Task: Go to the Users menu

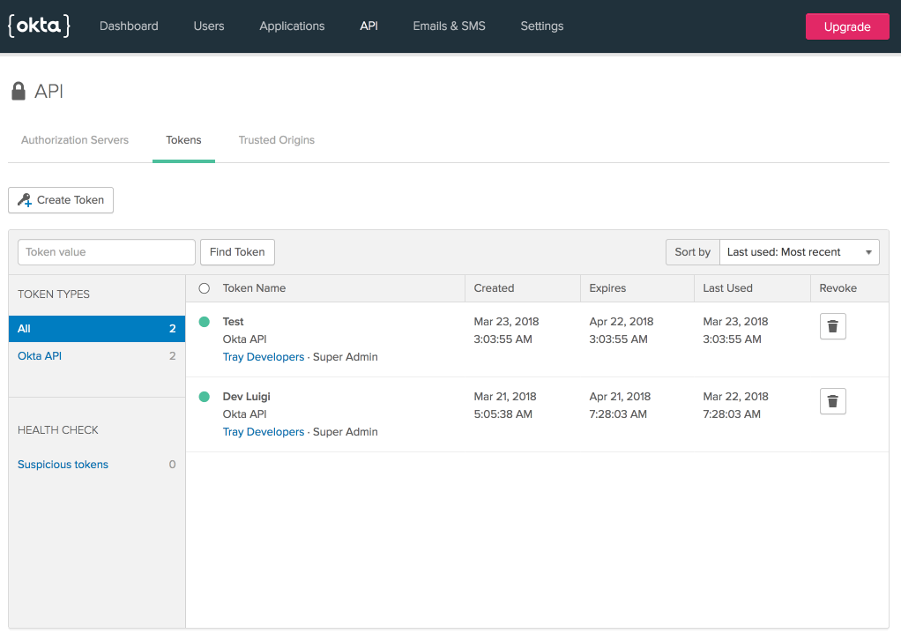Action: [x=209, y=26]
